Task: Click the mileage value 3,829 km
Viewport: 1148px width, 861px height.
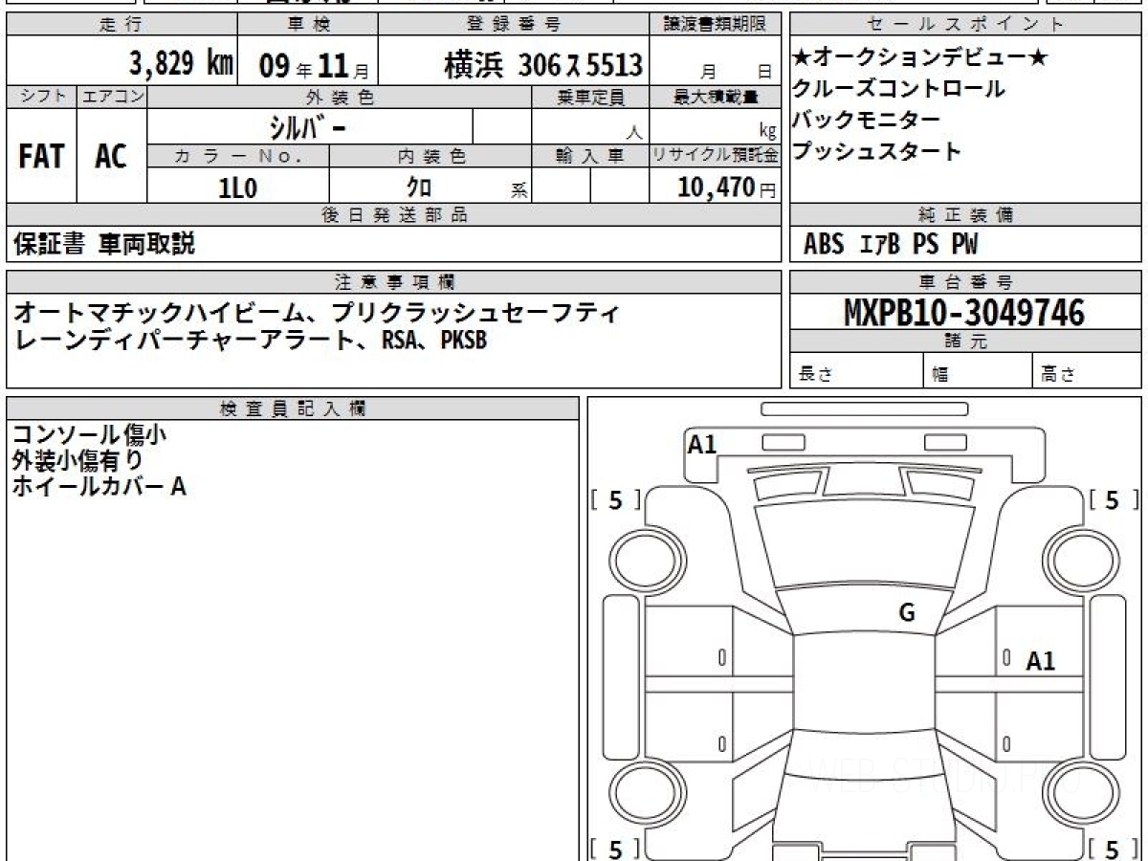Action: click(x=182, y=64)
